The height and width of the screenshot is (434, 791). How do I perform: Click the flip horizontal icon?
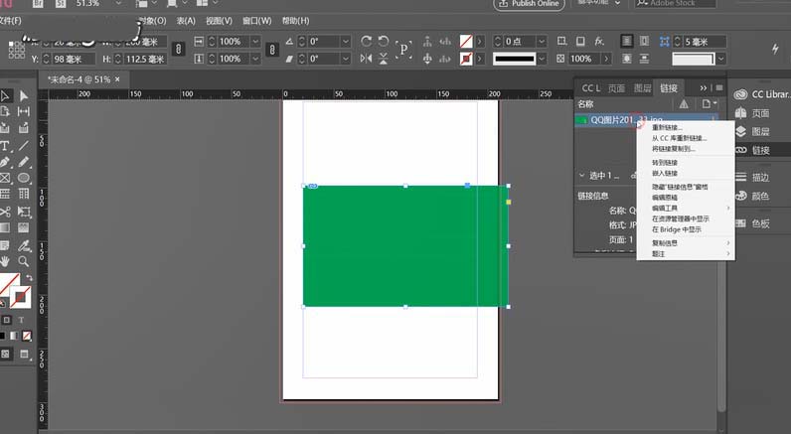[367, 59]
